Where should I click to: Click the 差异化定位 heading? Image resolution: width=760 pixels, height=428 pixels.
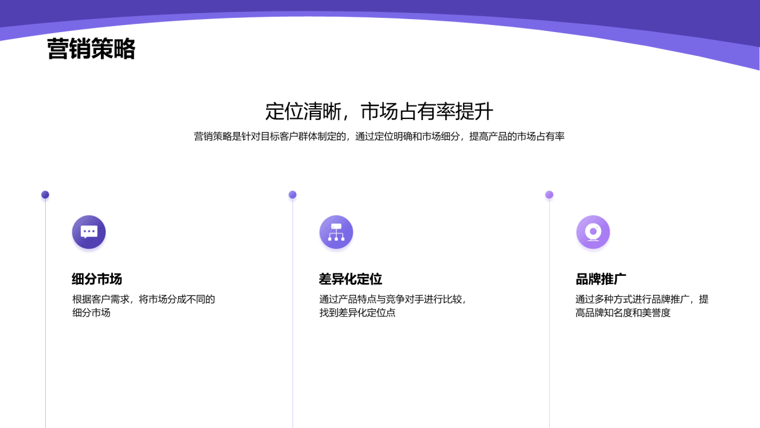click(350, 278)
